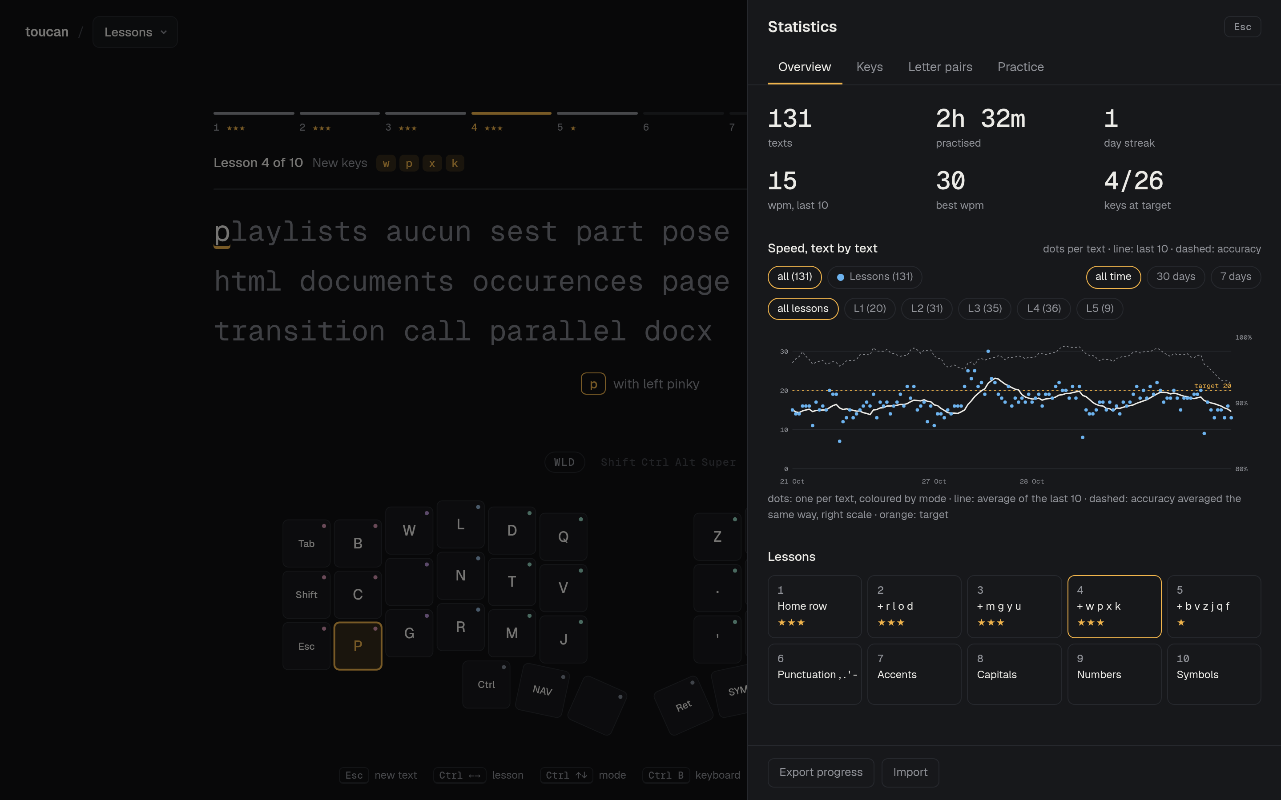Filter chart by L5 (9)
This screenshot has height=800, width=1281.
coord(1100,308)
